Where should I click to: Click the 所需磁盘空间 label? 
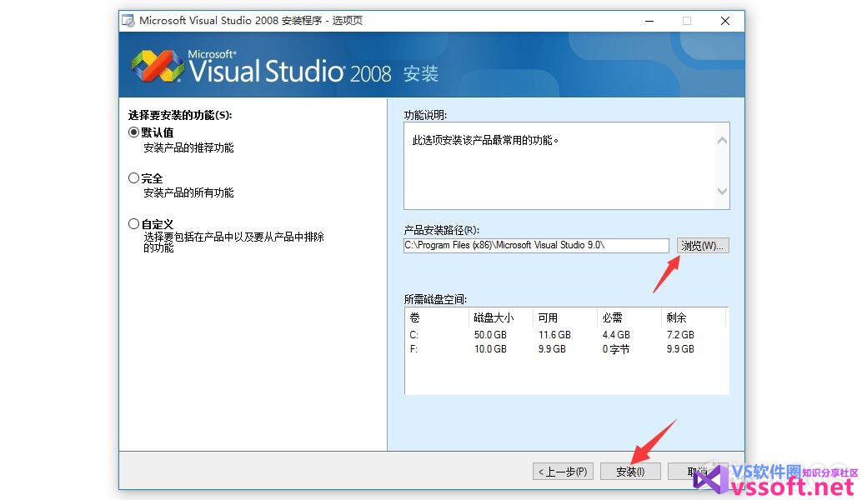click(435, 299)
